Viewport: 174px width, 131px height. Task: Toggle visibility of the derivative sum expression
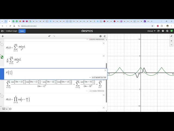coord(2,57)
